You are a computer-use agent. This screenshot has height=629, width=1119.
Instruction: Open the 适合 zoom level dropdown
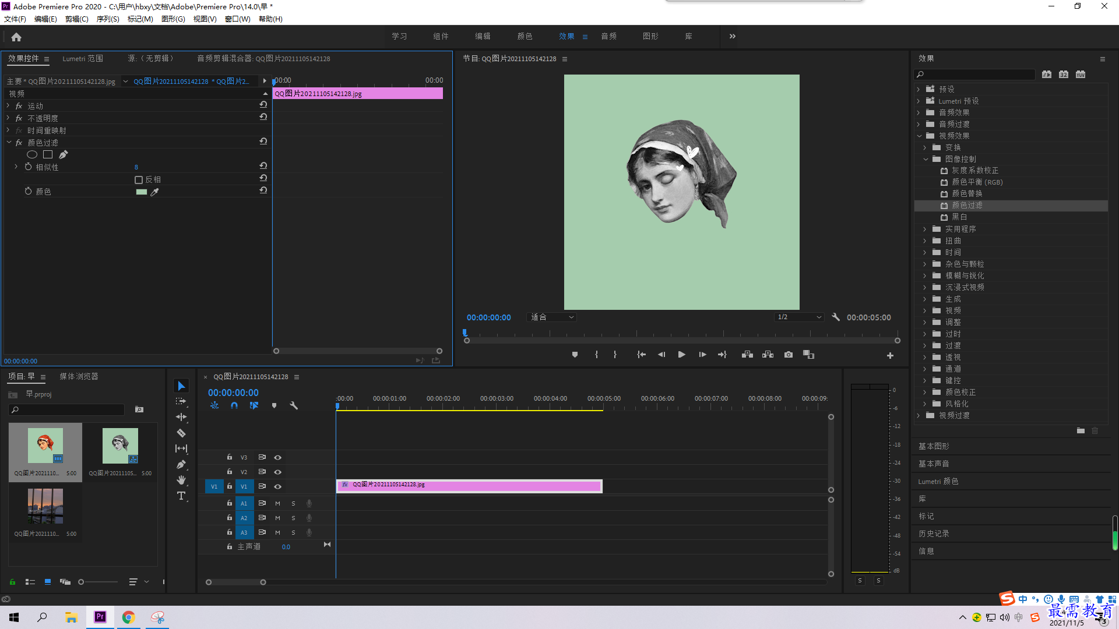pyautogui.click(x=551, y=317)
